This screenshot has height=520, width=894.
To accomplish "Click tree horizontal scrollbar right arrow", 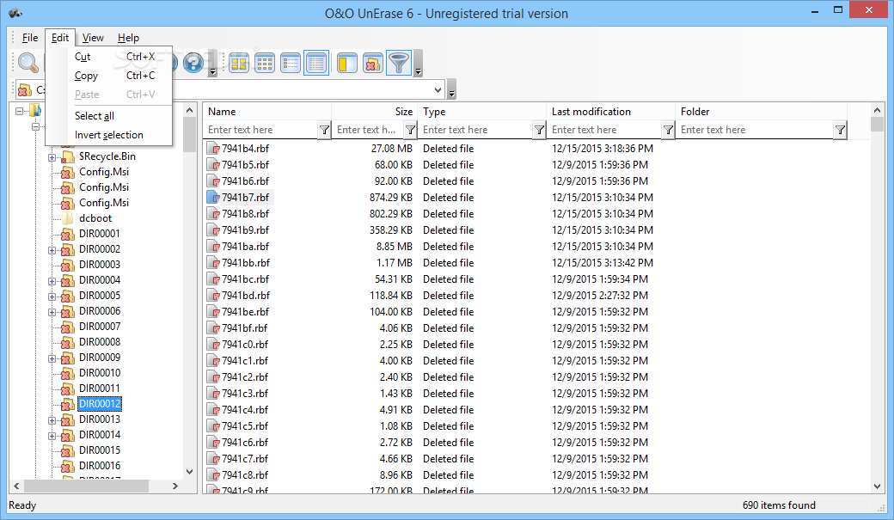I will (x=175, y=486).
